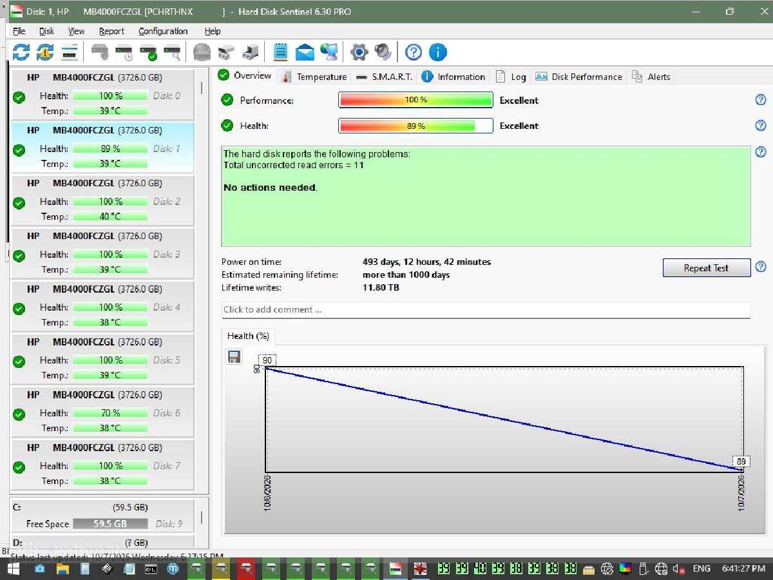The image size is (773, 580).
Task: Select the C: drive free space entry
Action: click(x=102, y=516)
